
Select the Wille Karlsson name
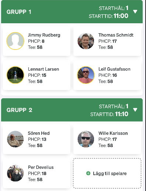click(113, 133)
